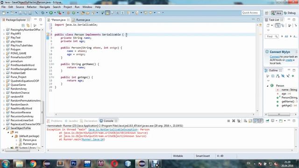Screen dimensions: 299x168
Task: Collapse All in Package Explorer
Action: click(x=23, y=25)
